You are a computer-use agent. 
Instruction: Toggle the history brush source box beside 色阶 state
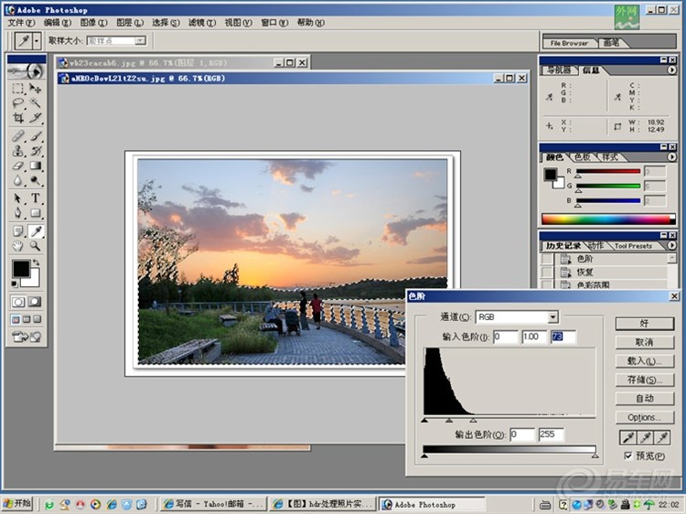click(x=547, y=259)
